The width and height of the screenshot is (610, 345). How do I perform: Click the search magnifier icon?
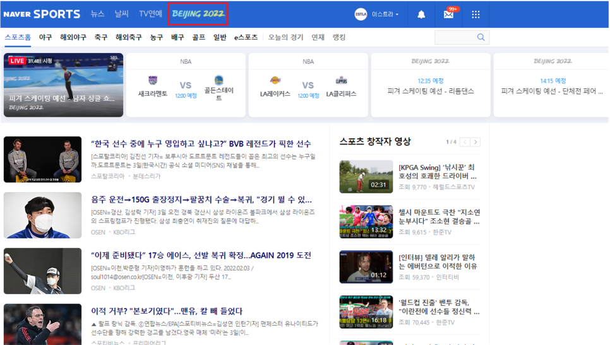[x=481, y=37]
